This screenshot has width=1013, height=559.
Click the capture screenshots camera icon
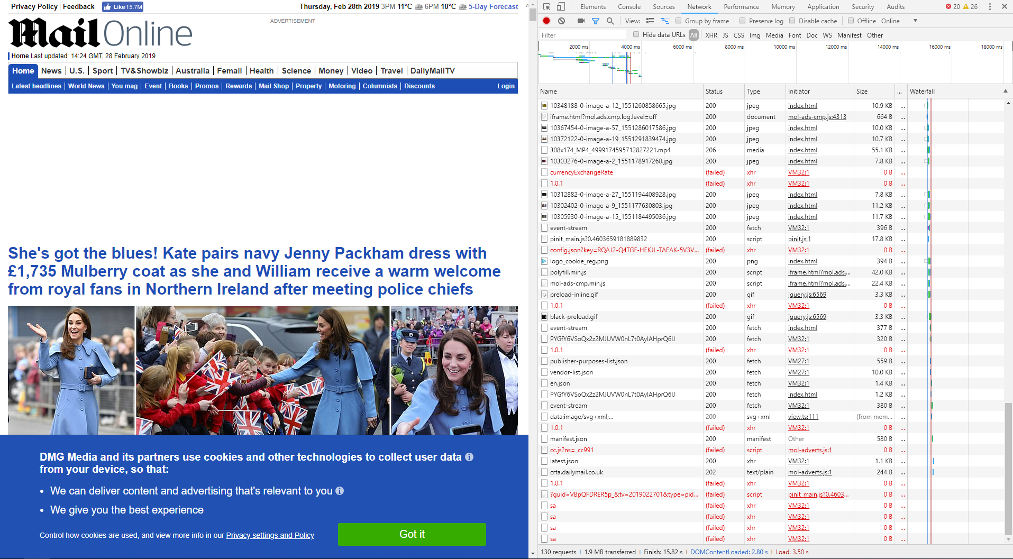[581, 21]
